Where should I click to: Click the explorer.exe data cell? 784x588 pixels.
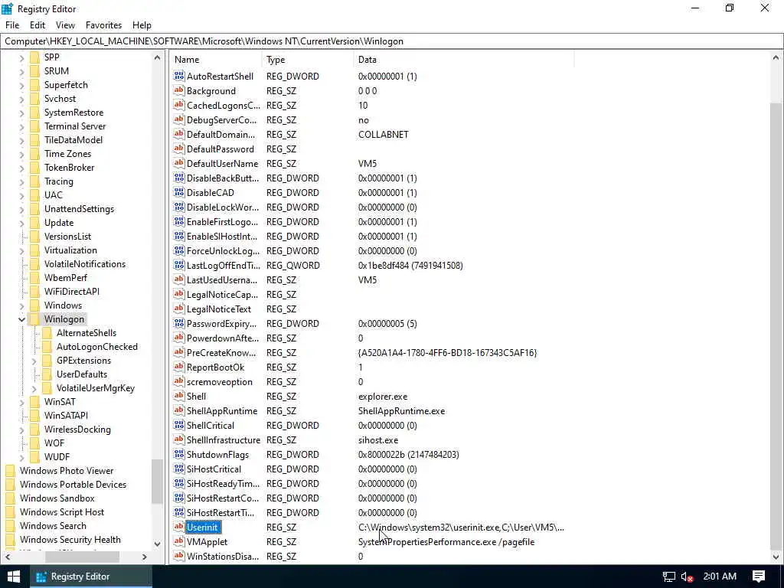click(x=383, y=397)
